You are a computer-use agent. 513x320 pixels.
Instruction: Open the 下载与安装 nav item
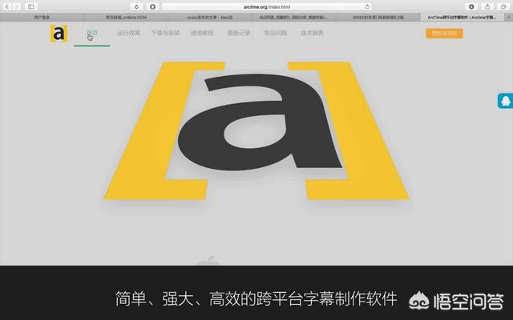point(165,33)
